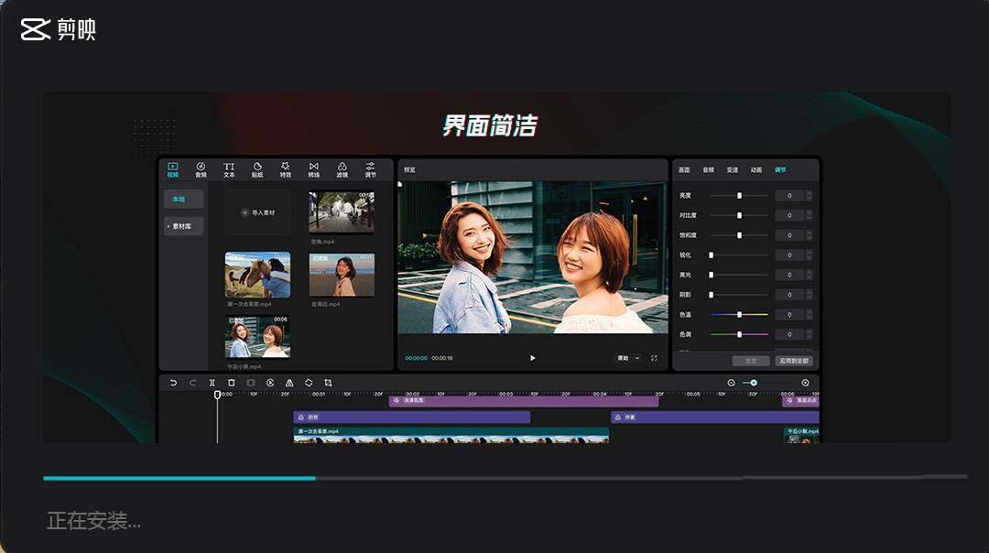Click the 对比度 value stepper down arrow
The image size is (989, 553).
(x=809, y=218)
